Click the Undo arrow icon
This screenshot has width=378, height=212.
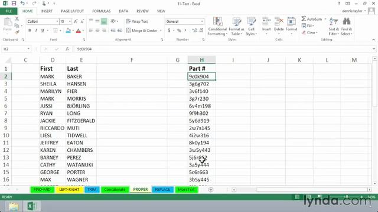(x=22, y=4)
